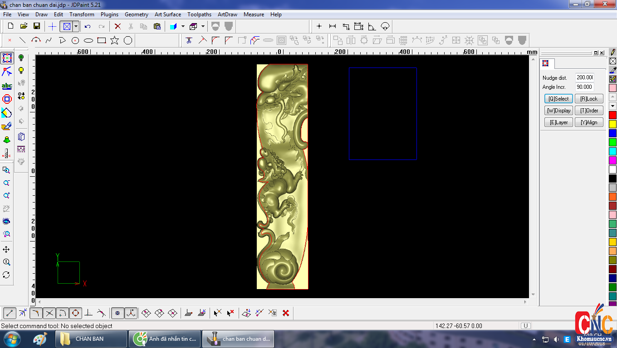The width and height of the screenshot is (617, 348).
Task: Activate the abc text tool
Action: click(7, 86)
